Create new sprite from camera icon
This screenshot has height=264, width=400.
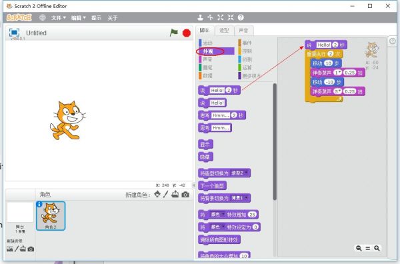(185, 195)
